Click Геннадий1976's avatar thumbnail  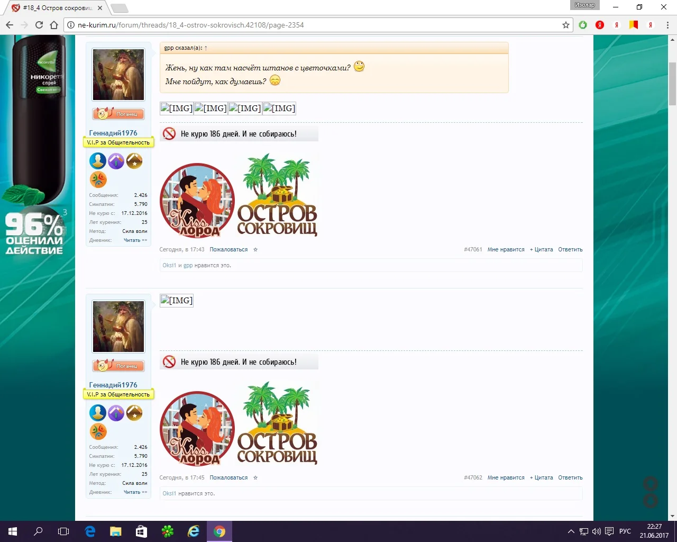(118, 74)
